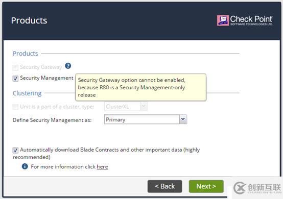Click the watermark logo in the bottom-right corner
283x199 pixels.
coord(257,188)
